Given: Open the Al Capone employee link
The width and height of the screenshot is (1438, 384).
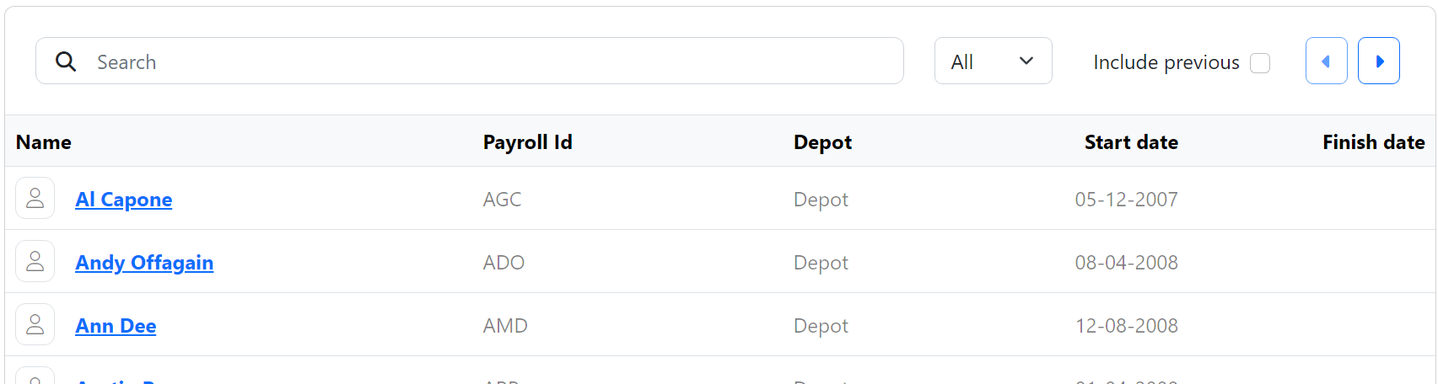Looking at the screenshot, I should [x=124, y=200].
